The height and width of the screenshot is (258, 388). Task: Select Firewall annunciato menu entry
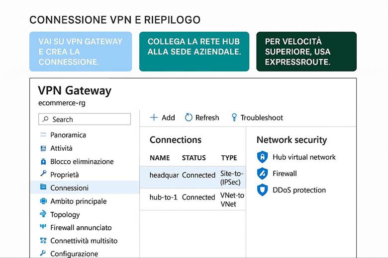point(81,228)
